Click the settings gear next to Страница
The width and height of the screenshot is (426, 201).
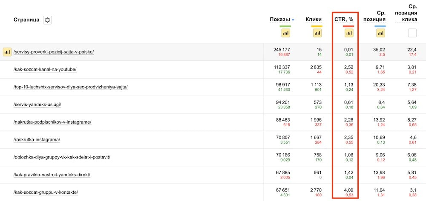pyautogui.click(x=47, y=20)
